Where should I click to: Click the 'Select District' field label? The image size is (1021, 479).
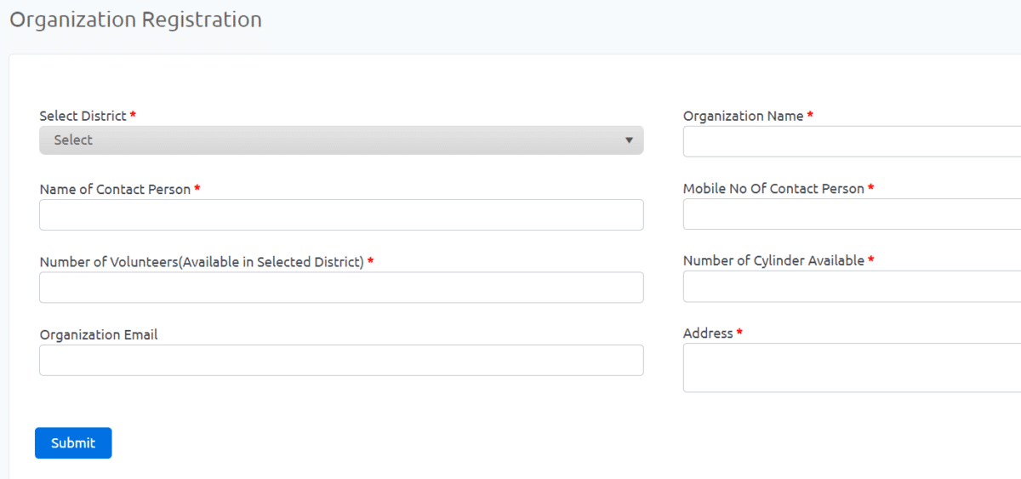click(83, 116)
